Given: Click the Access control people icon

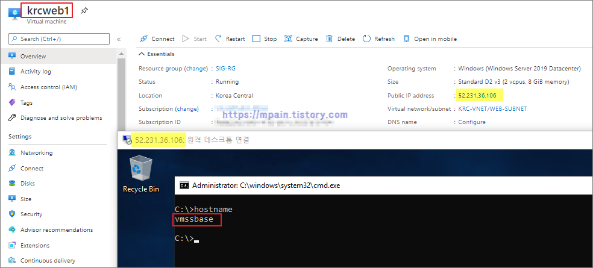Looking at the screenshot, I should (12, 87).
